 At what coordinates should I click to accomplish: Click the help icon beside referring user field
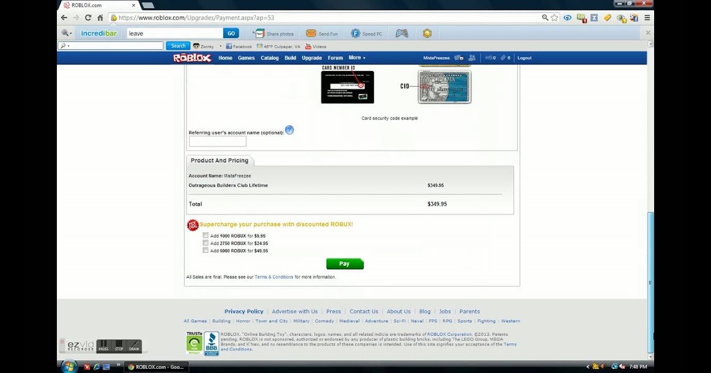pos(290,130)
